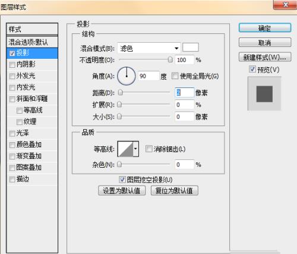Click the 确定 OK button
Image resolution: width=297 pixels, height=254 pixels.
tap(265, 28)
